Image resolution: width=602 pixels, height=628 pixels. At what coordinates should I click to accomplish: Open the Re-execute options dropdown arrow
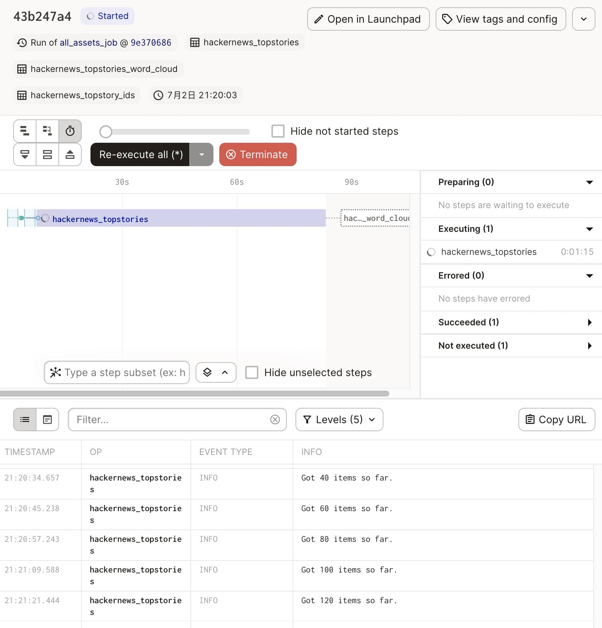[201, 154]
